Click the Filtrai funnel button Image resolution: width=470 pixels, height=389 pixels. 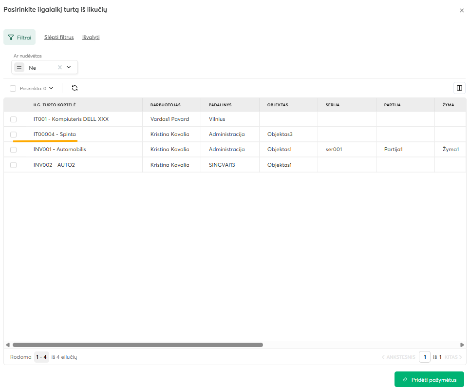pos(19,37)
